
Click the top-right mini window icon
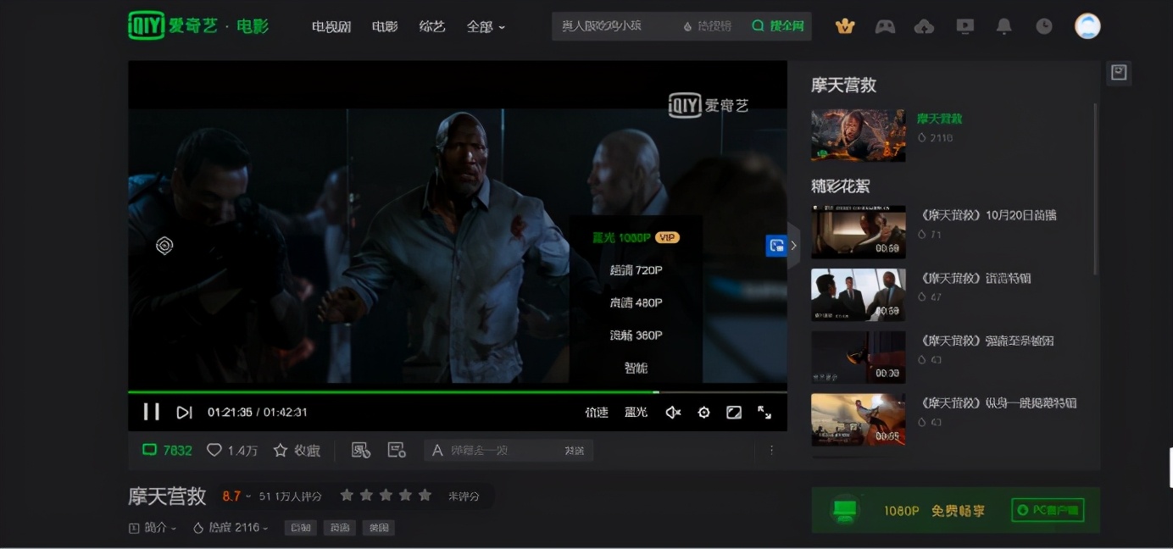click(1119, 73)
